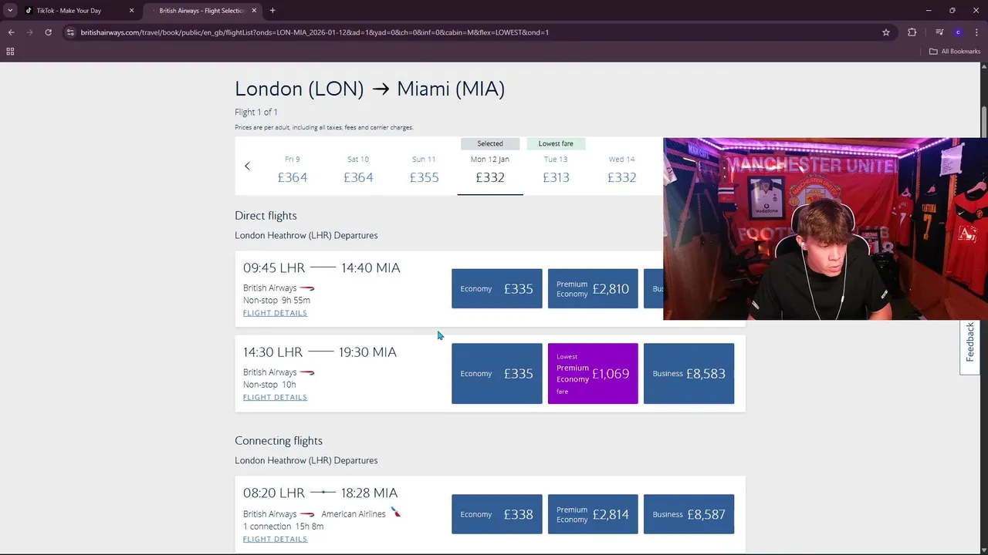Switch to the British Airways Flight Selection tab
Screen dimensions: 988x555
pyautogui.click(x=201, y=11)
